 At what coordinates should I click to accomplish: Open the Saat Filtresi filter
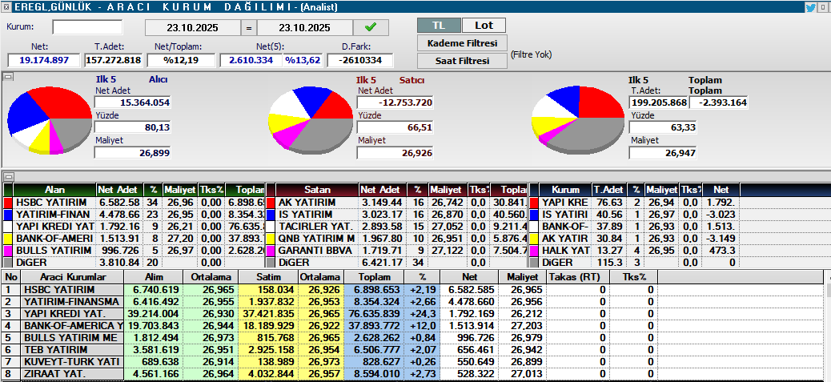[461, 61]
